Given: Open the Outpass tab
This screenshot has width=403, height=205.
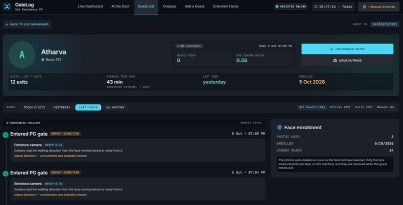Looking at the screenshot, I should click(169, 6).
